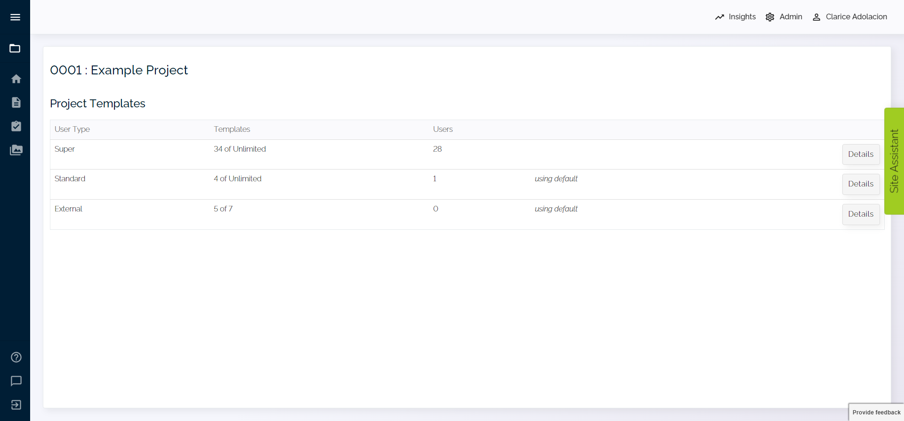Go to Home via house icon
904x421 pixels.
[x=16, y=79]
